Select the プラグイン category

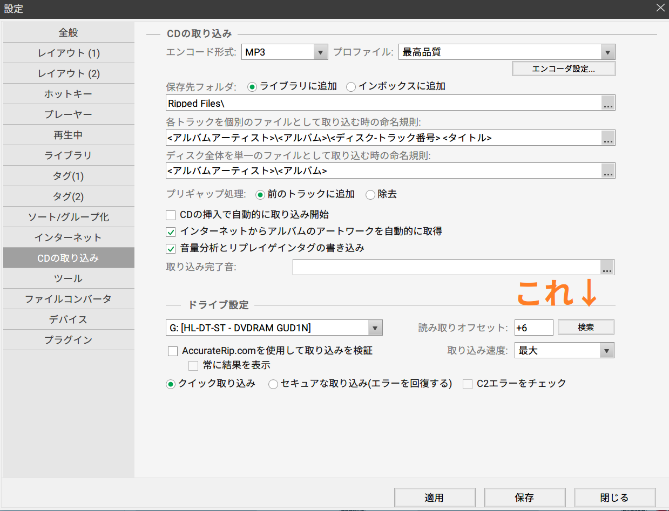(69, 340)
